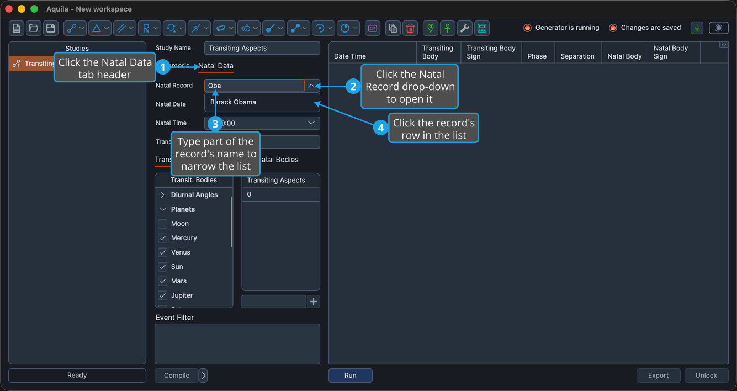Screen dimensions: 737x391
Task: Click the Event Filter text area
Action: coord(237,344)
